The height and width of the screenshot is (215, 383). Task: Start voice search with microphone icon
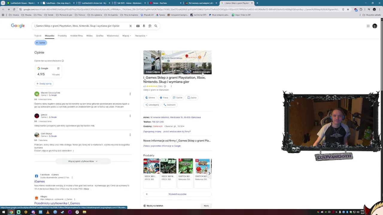(144, 26)
